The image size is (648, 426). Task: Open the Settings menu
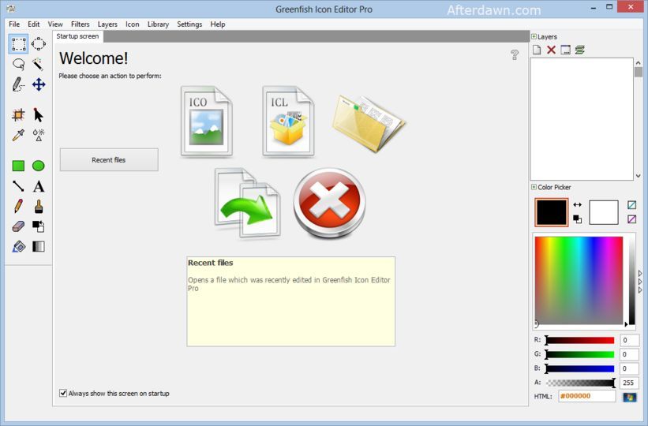click(x=189, y=24)
